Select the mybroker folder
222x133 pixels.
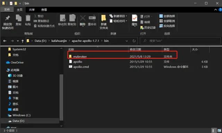point(80,56)
